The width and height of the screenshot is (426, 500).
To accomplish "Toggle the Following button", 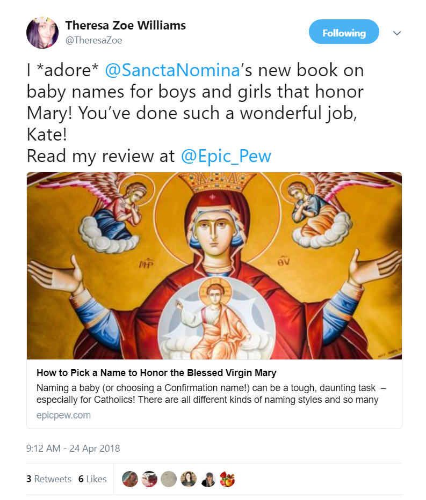I will (x=344, y=33).
